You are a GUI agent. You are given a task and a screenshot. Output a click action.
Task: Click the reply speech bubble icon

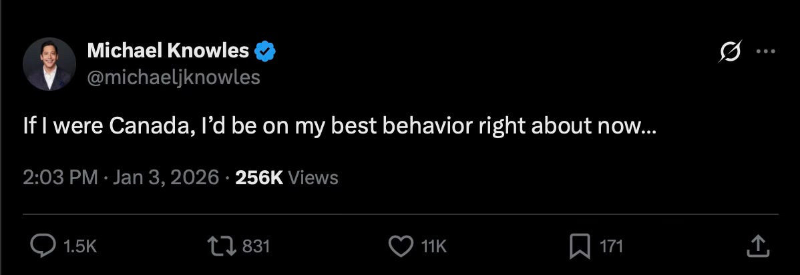(43, 247)
